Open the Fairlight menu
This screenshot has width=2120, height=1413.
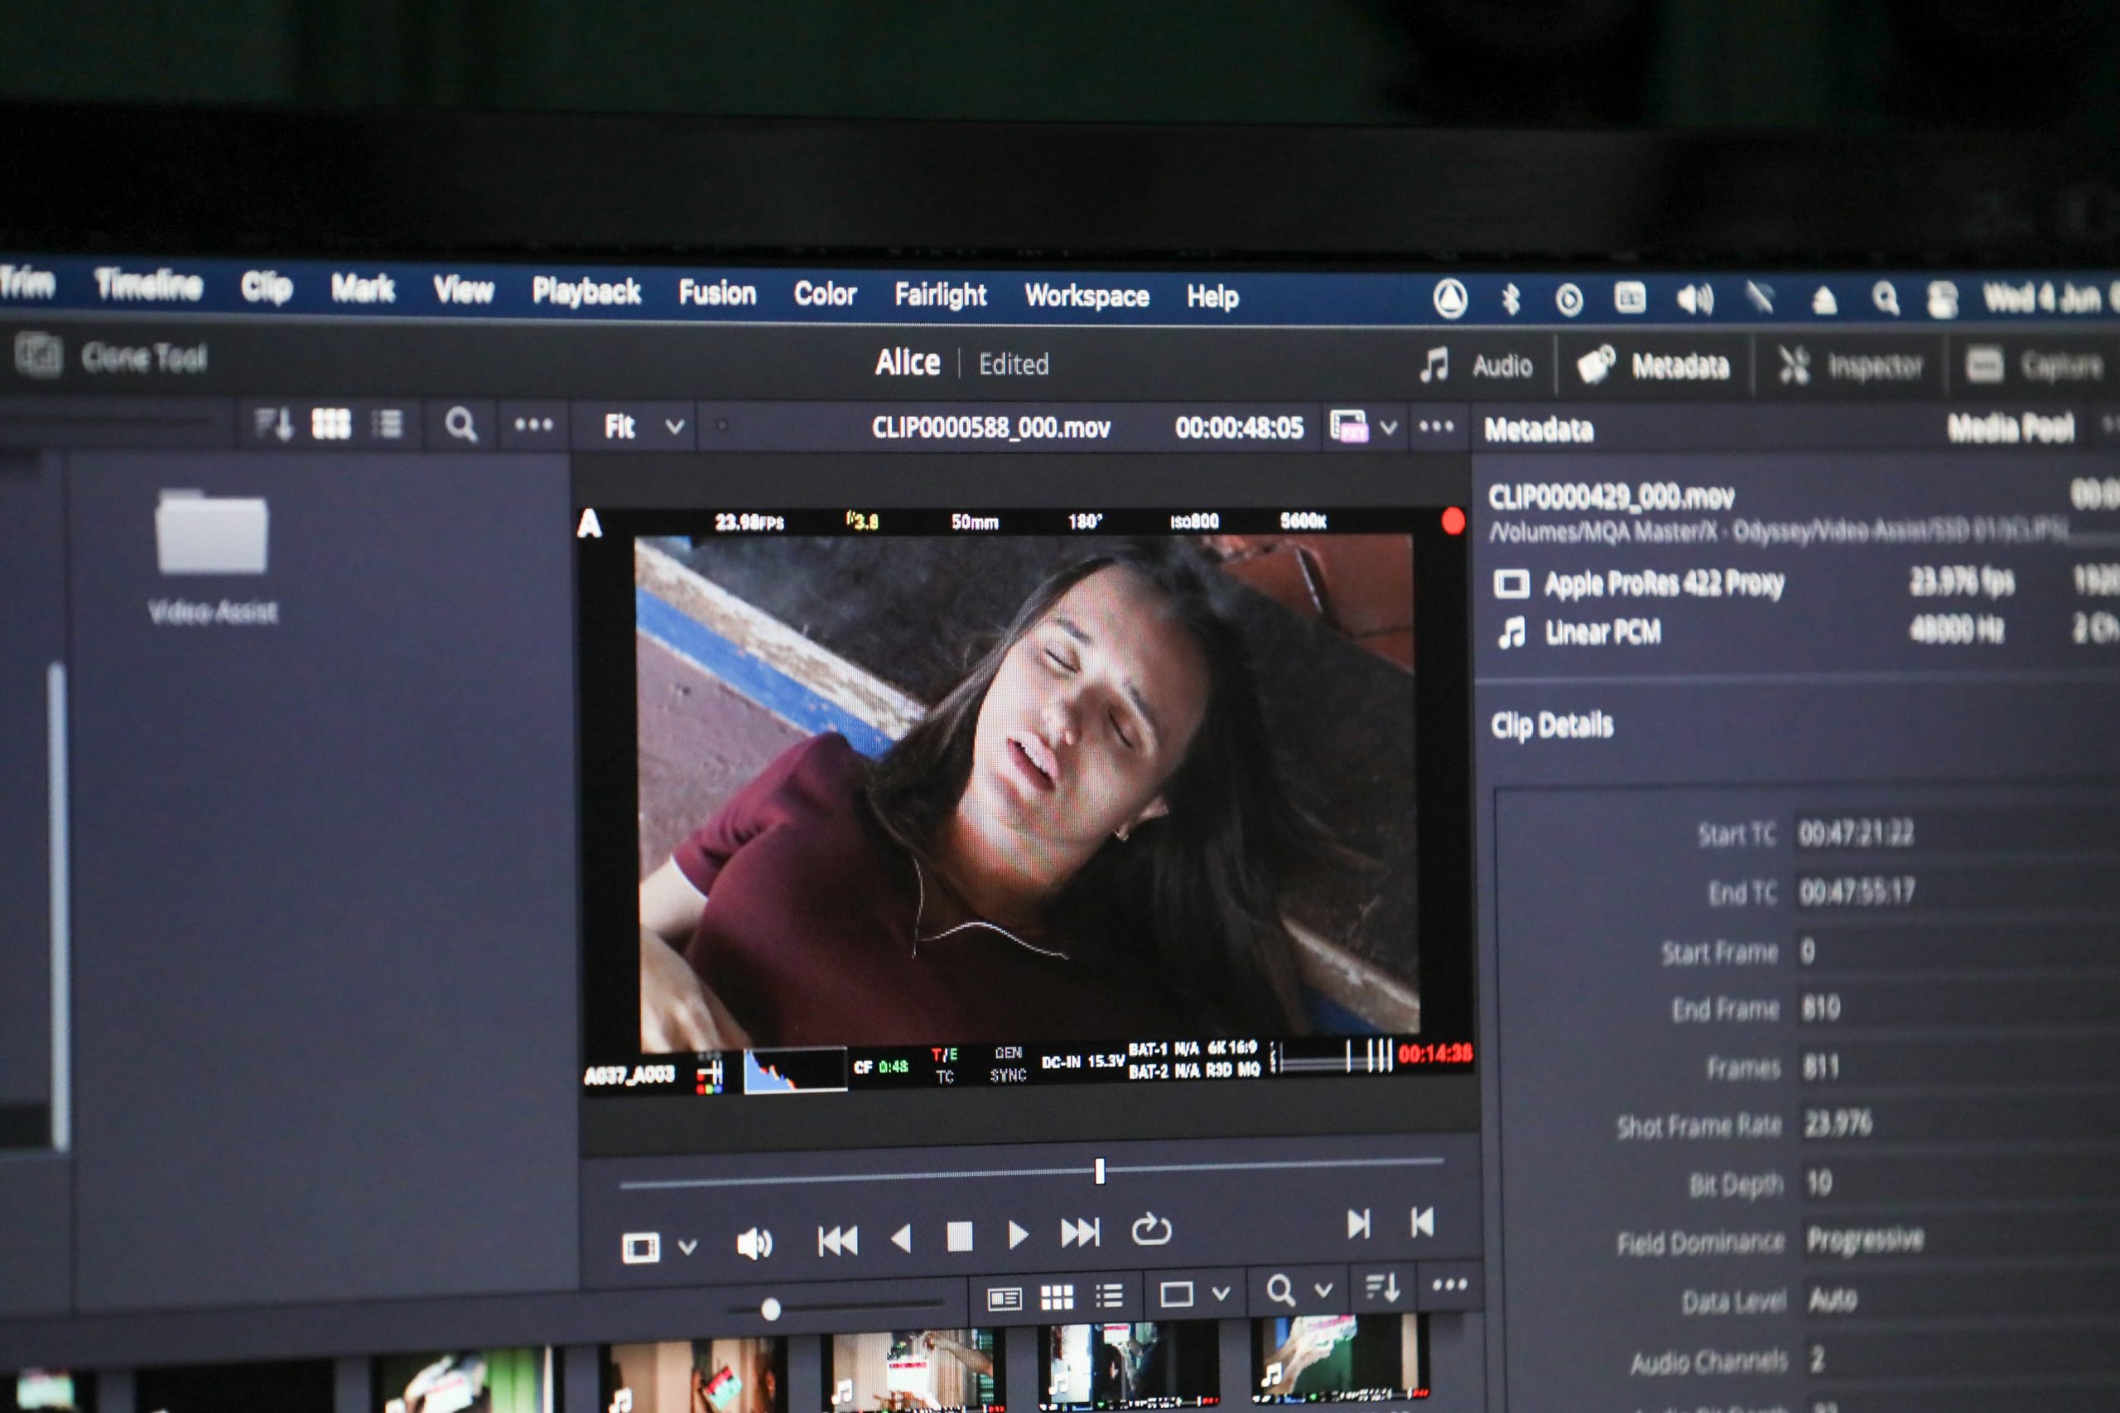click(940, 295)
